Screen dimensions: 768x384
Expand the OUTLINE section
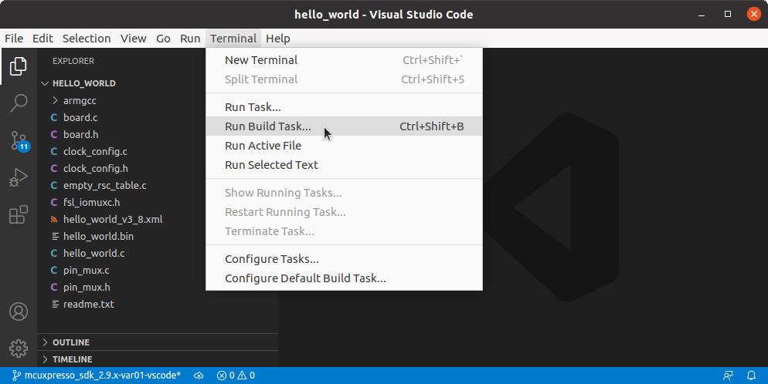click(x=70, y=342)
